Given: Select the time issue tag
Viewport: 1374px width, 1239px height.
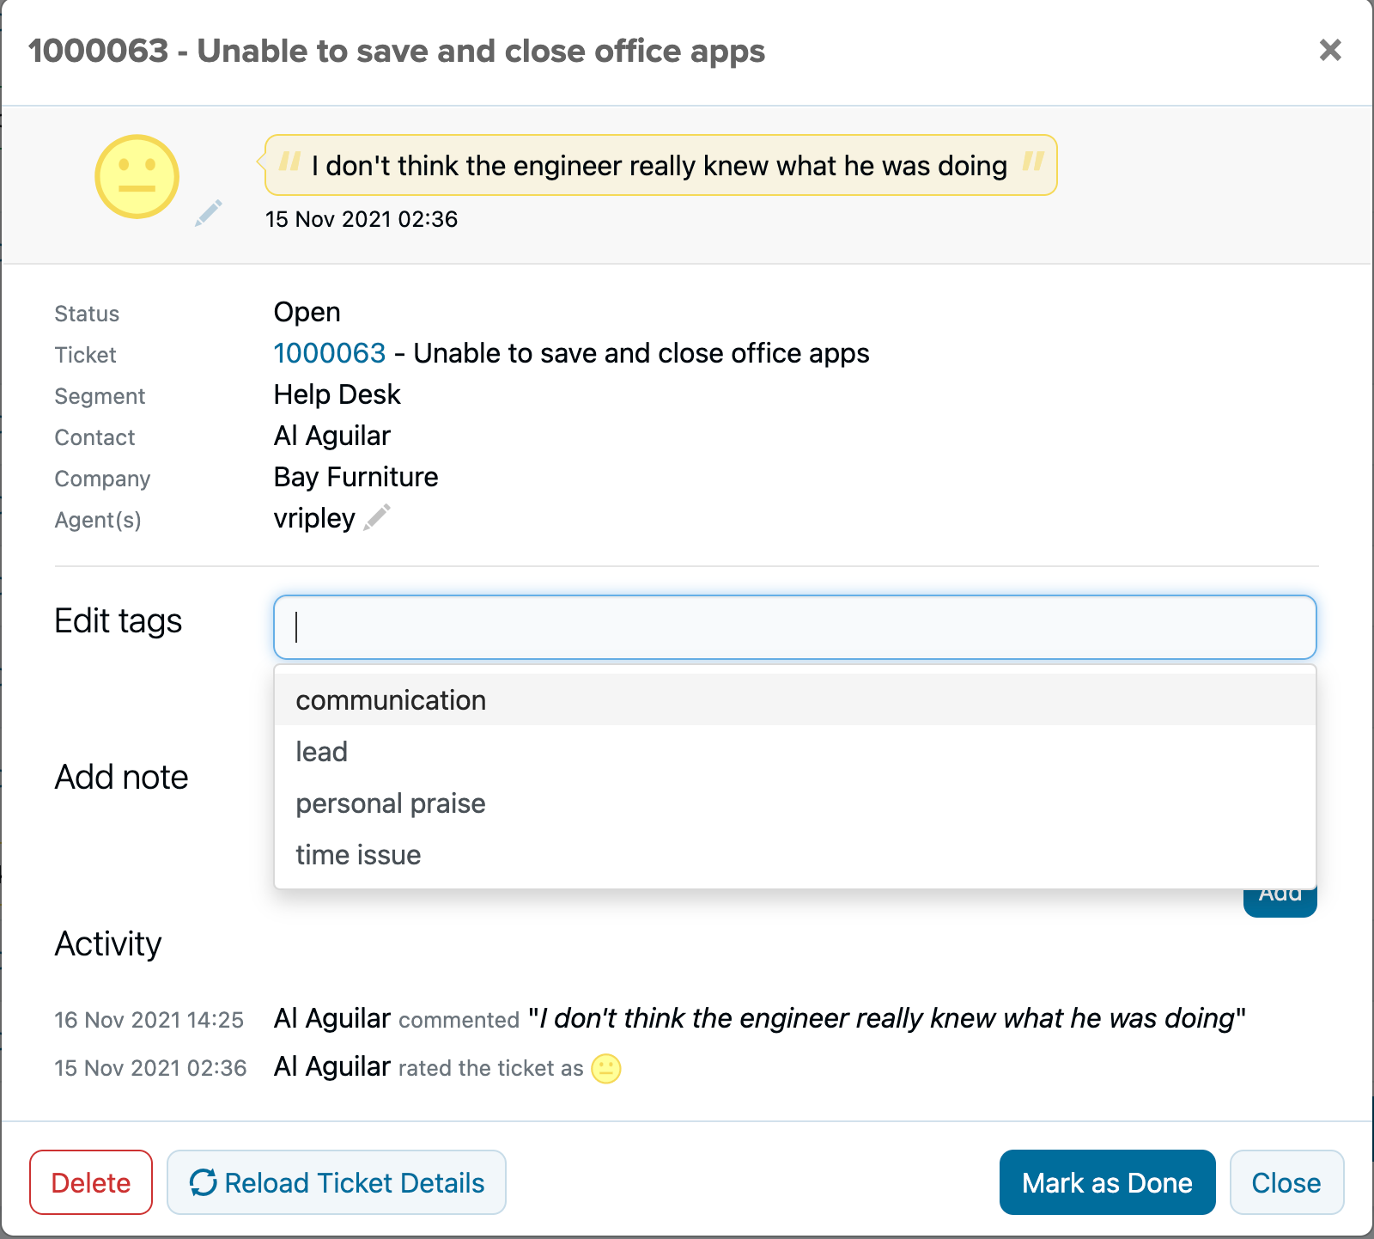Looking at the screenshot, I should tap(358, 855).
